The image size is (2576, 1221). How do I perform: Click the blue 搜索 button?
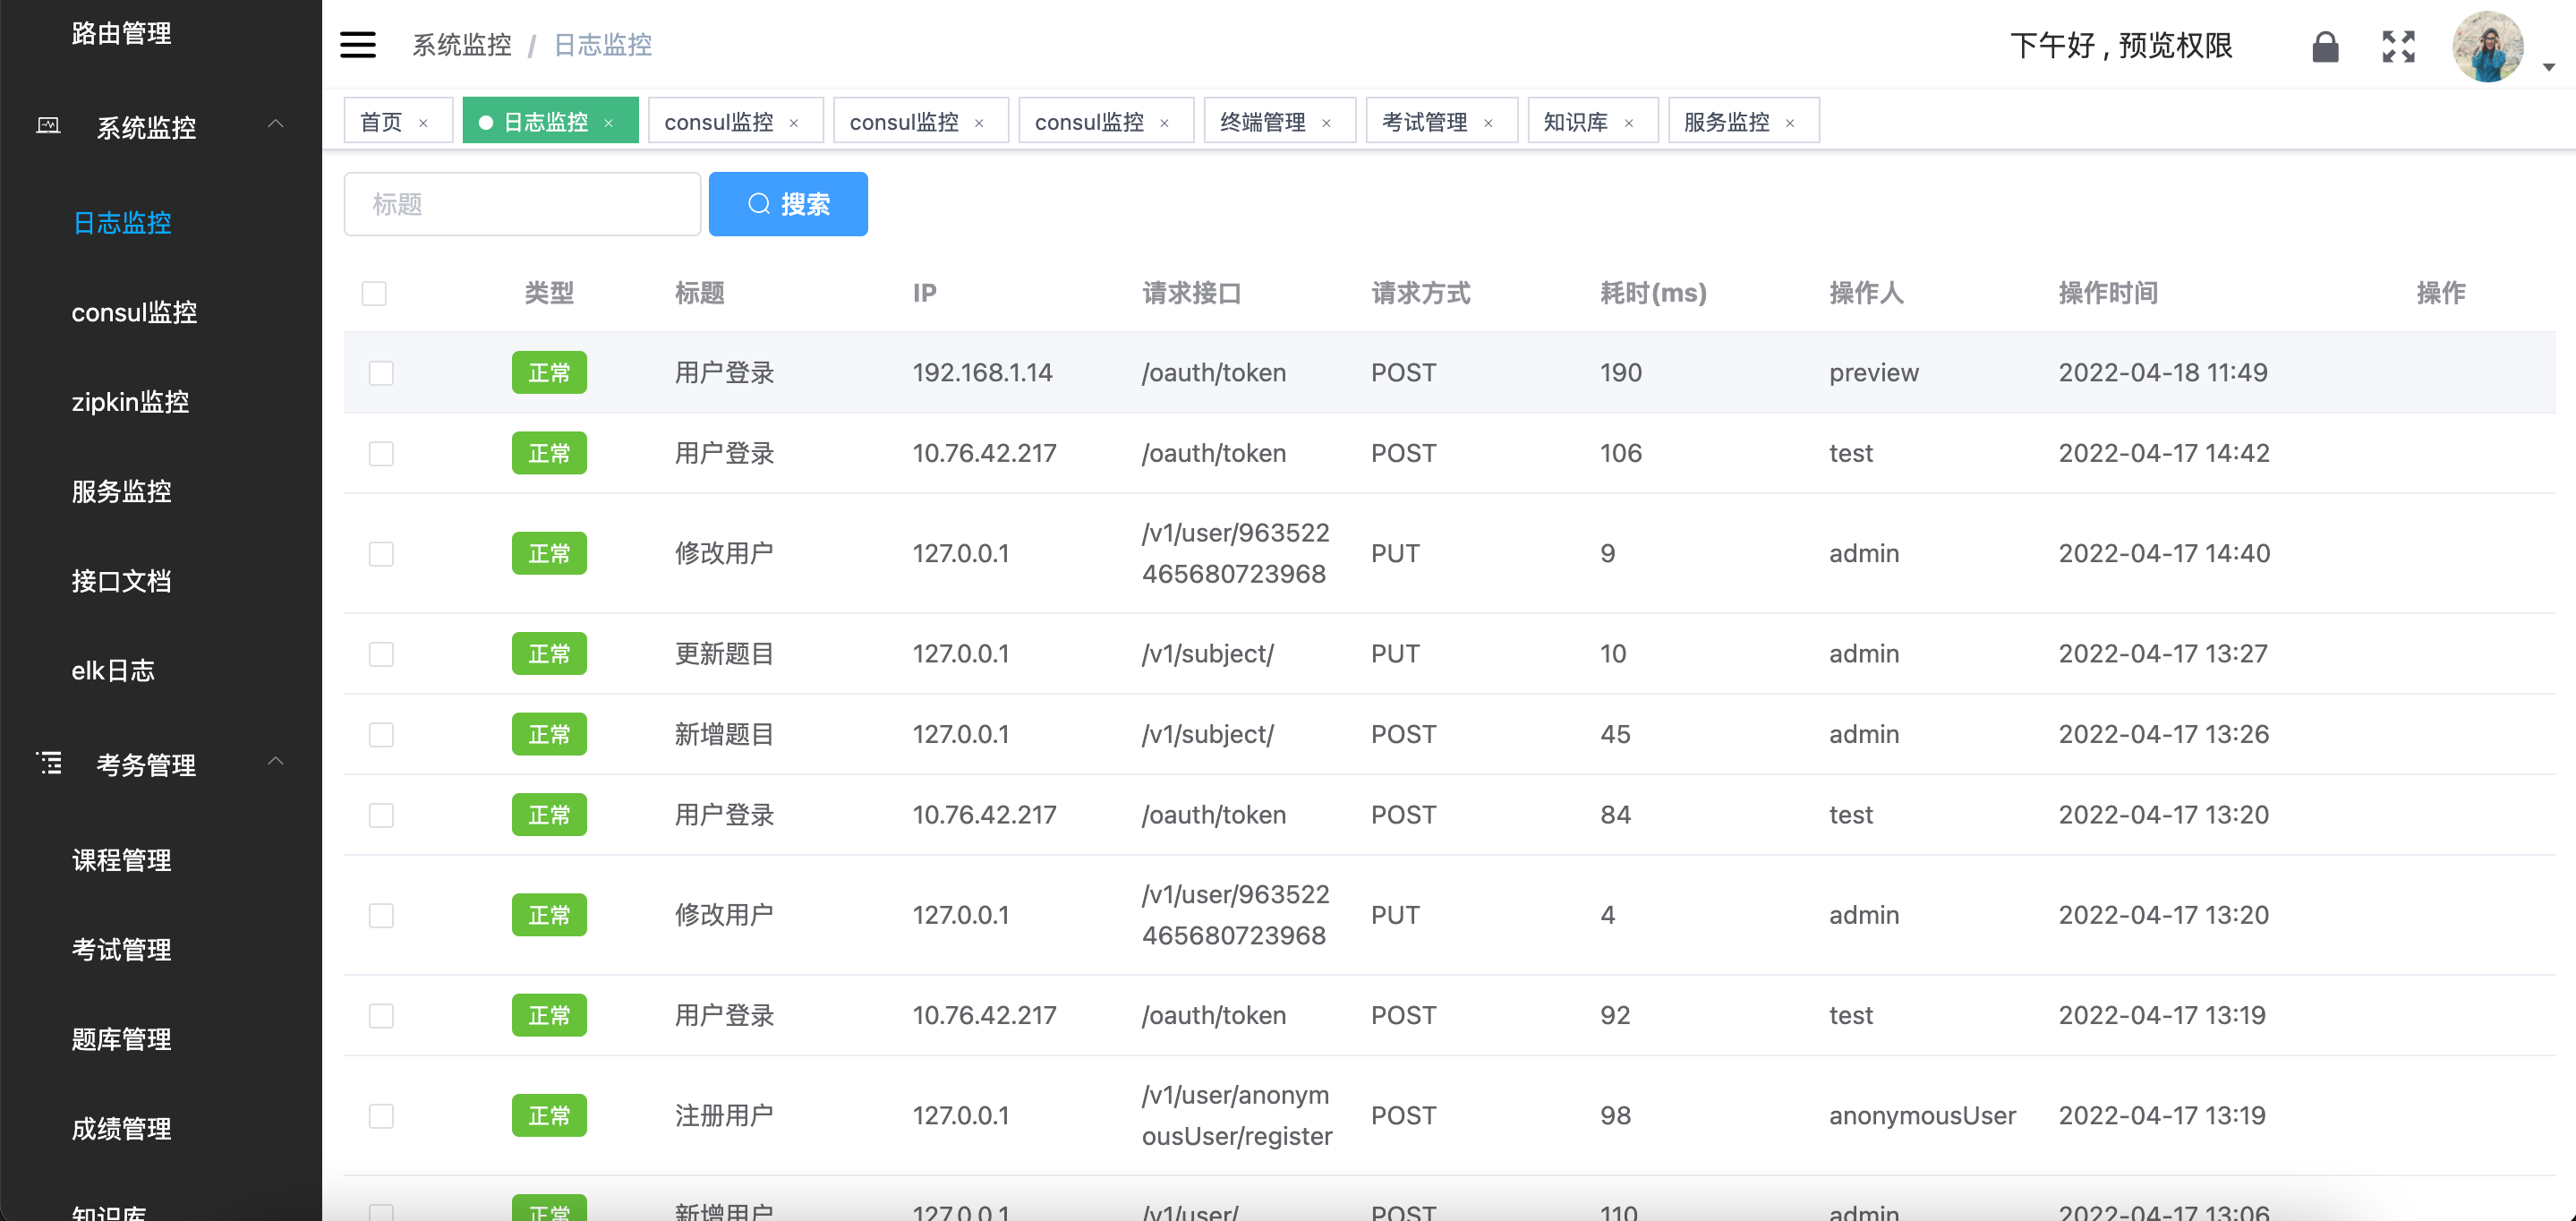(788, 204)
